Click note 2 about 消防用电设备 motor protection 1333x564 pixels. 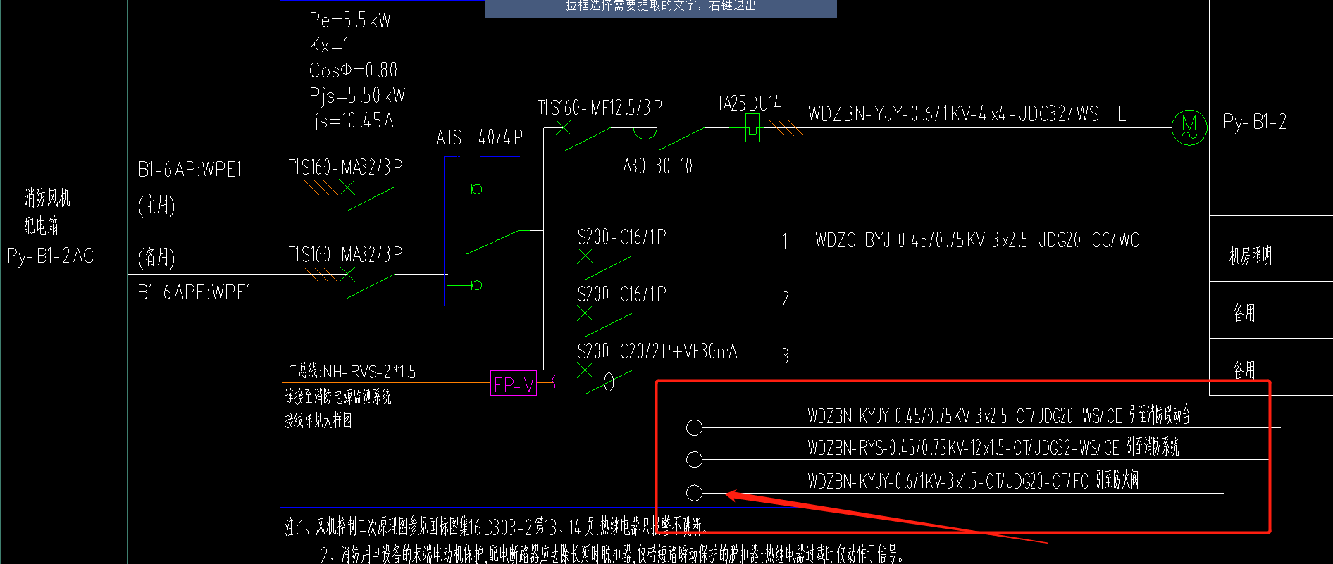pos(612,554)
